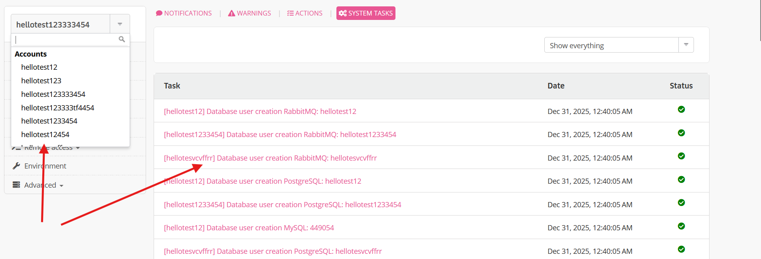Image resolution: width=761 pixels, height=259 pixels.
Task: Choose account hellotest123333tf4454
Action: pos(57,108)
